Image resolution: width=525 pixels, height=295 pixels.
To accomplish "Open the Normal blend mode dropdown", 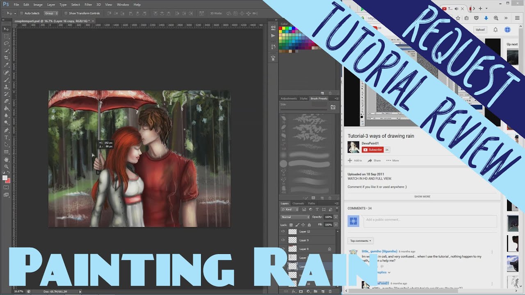I will click(295, 217).
